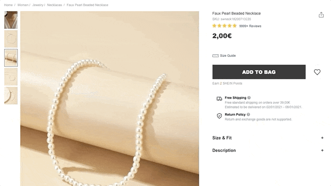
Task: Expand the Size & Fit section
Action: point(268,138)
